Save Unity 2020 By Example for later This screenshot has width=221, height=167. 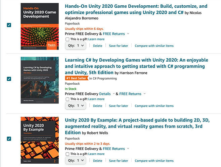119,161
